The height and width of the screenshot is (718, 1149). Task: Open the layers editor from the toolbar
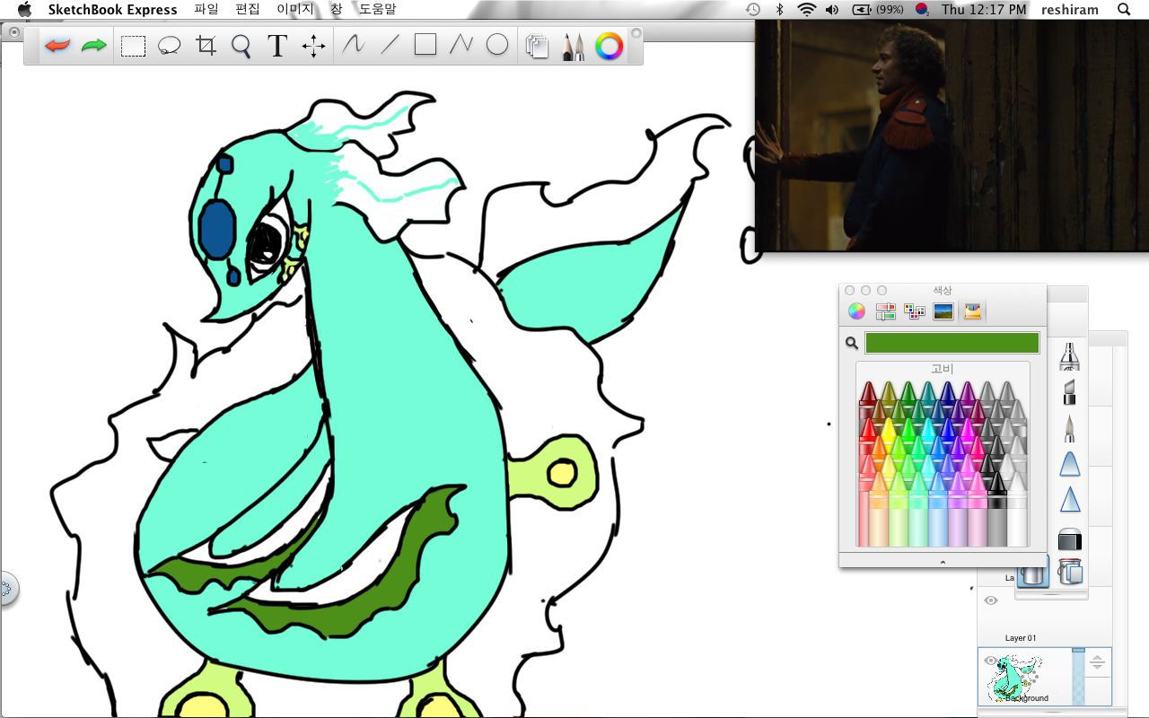[x=537, y=47]
